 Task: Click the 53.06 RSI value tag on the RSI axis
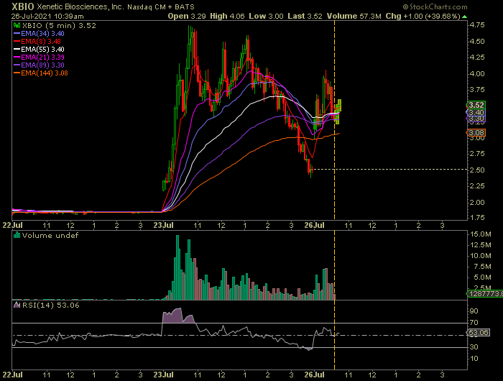click(478, 333)
